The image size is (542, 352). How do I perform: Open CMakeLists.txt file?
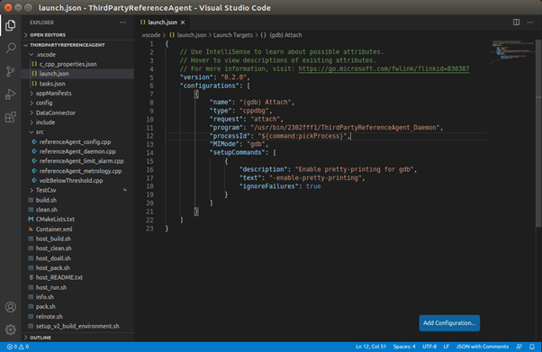[77, 220]
